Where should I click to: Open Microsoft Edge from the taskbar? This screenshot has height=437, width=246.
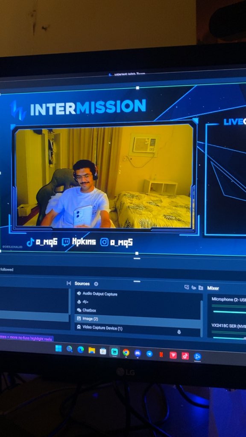pyautogui.click(x=81, y=350)
